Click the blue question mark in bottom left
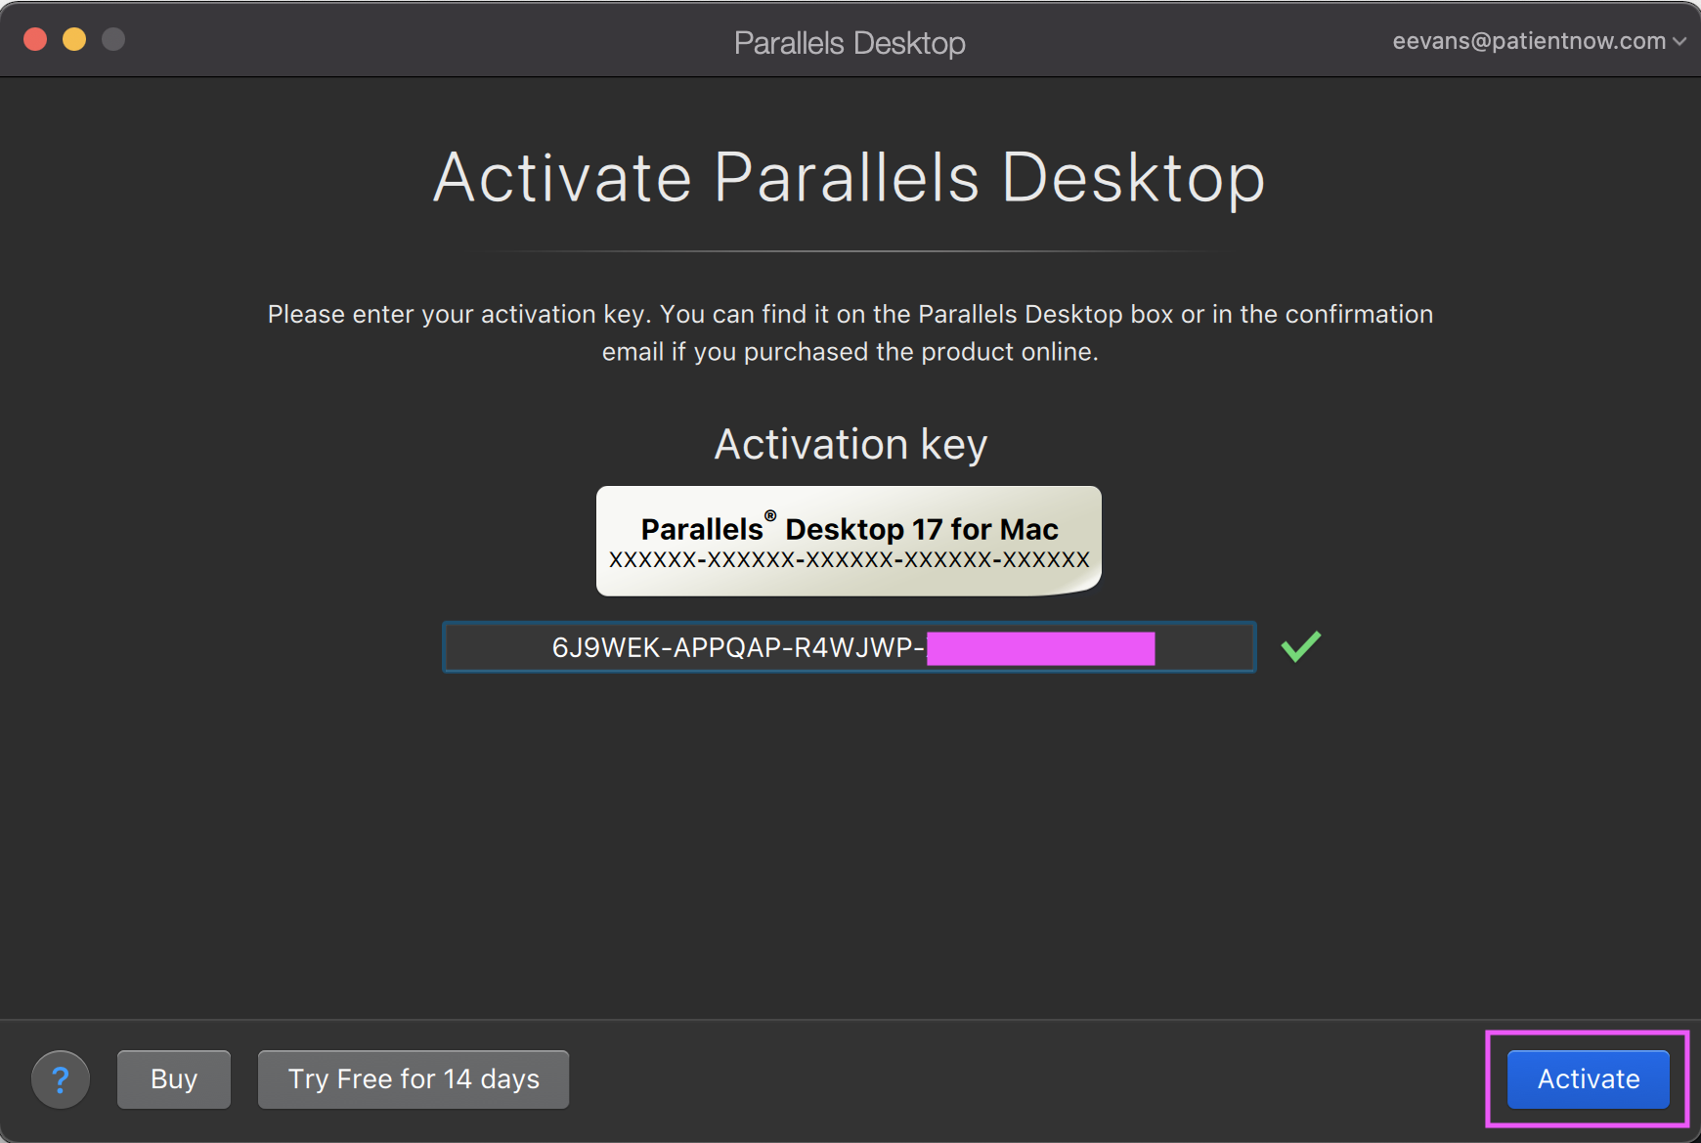The height and width of the screenshot is (1143, 1701). [x=61, y=1078]
